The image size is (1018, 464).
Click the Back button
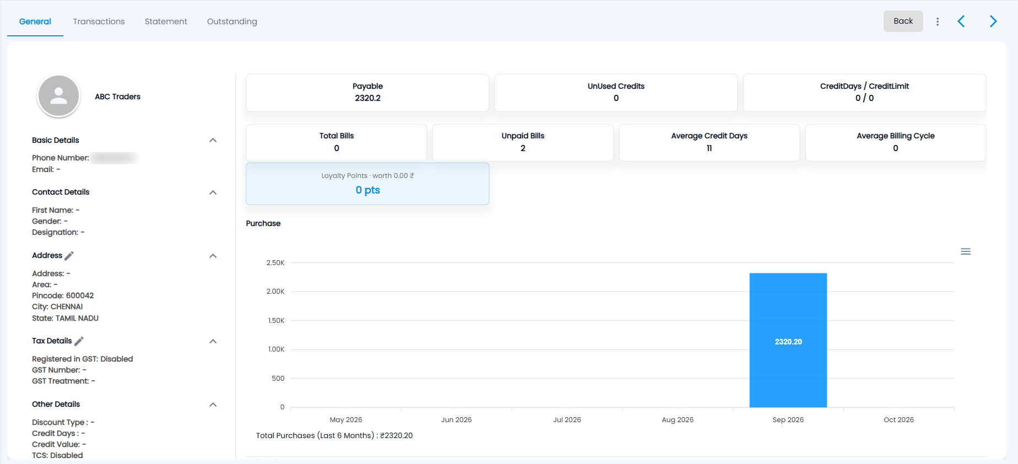point(903,21)
